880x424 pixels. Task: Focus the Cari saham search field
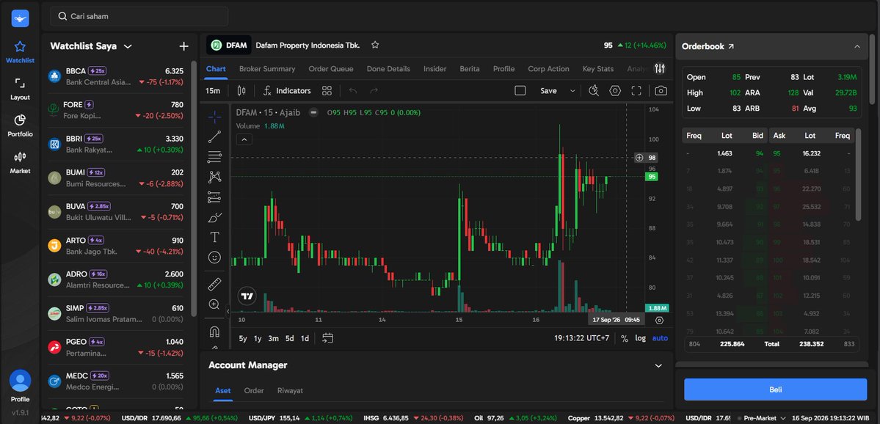139,16
